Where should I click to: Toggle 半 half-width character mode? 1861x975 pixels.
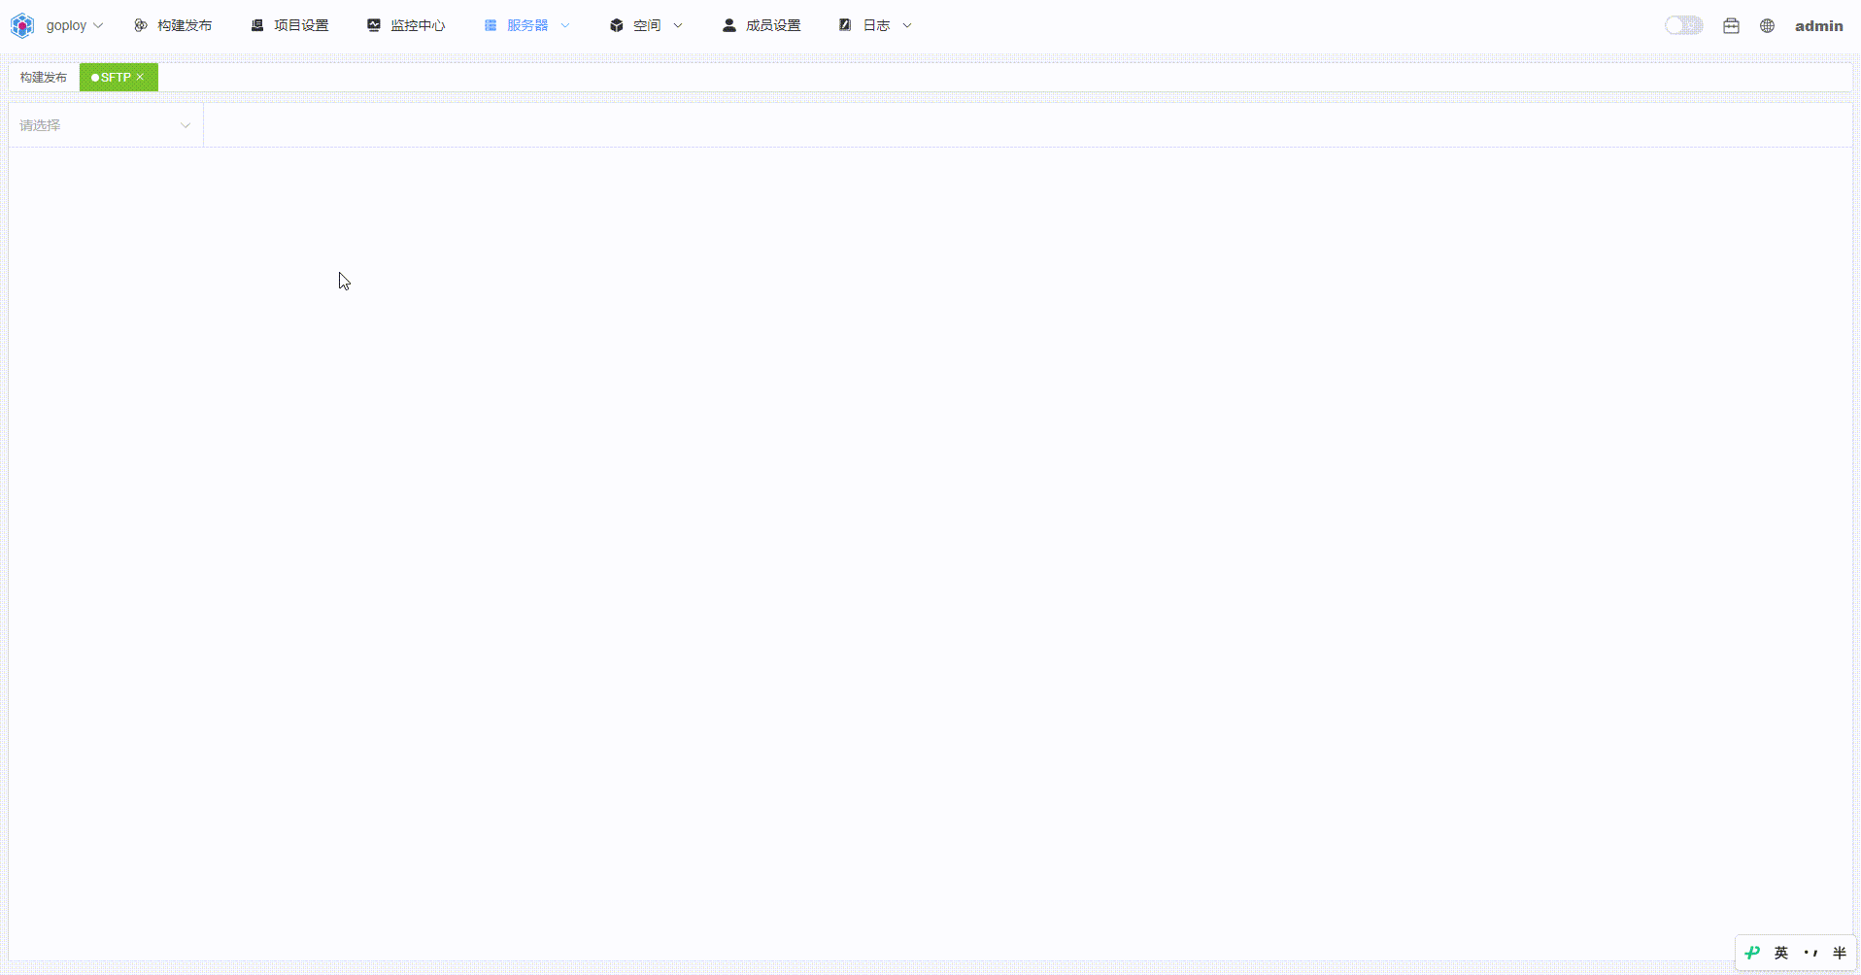coord(1839,953)
